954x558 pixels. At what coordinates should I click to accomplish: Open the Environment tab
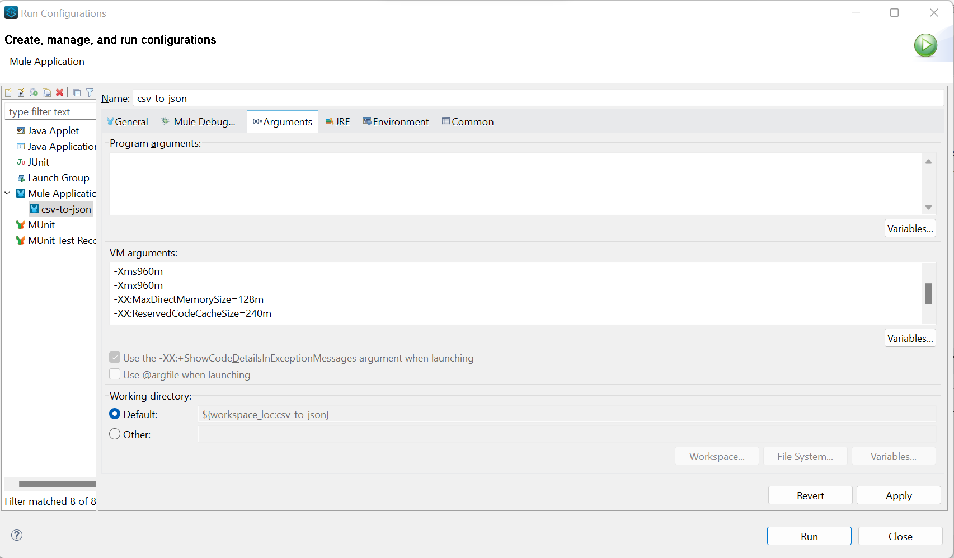tap(396, 121)
